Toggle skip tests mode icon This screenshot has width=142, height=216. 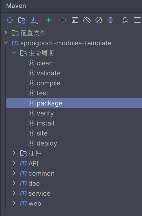[99, 20]
